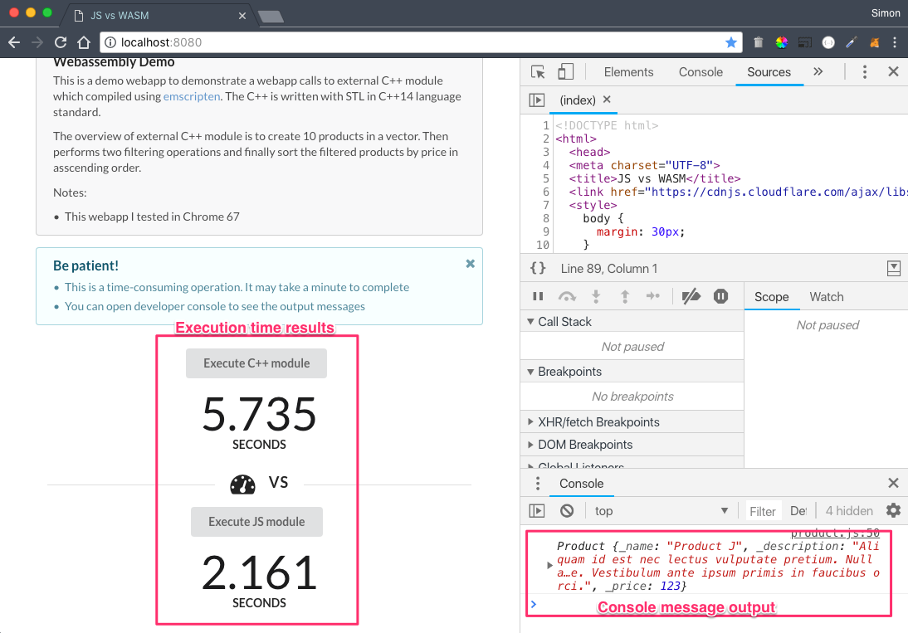Deactivate all breakpoints
This screenshot has width=908, height=633.
[691, 296]
